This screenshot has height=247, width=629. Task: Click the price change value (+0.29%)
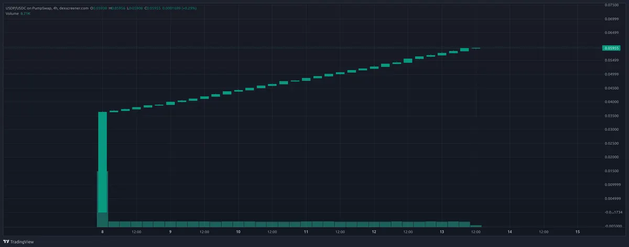(x=189, y=8)
